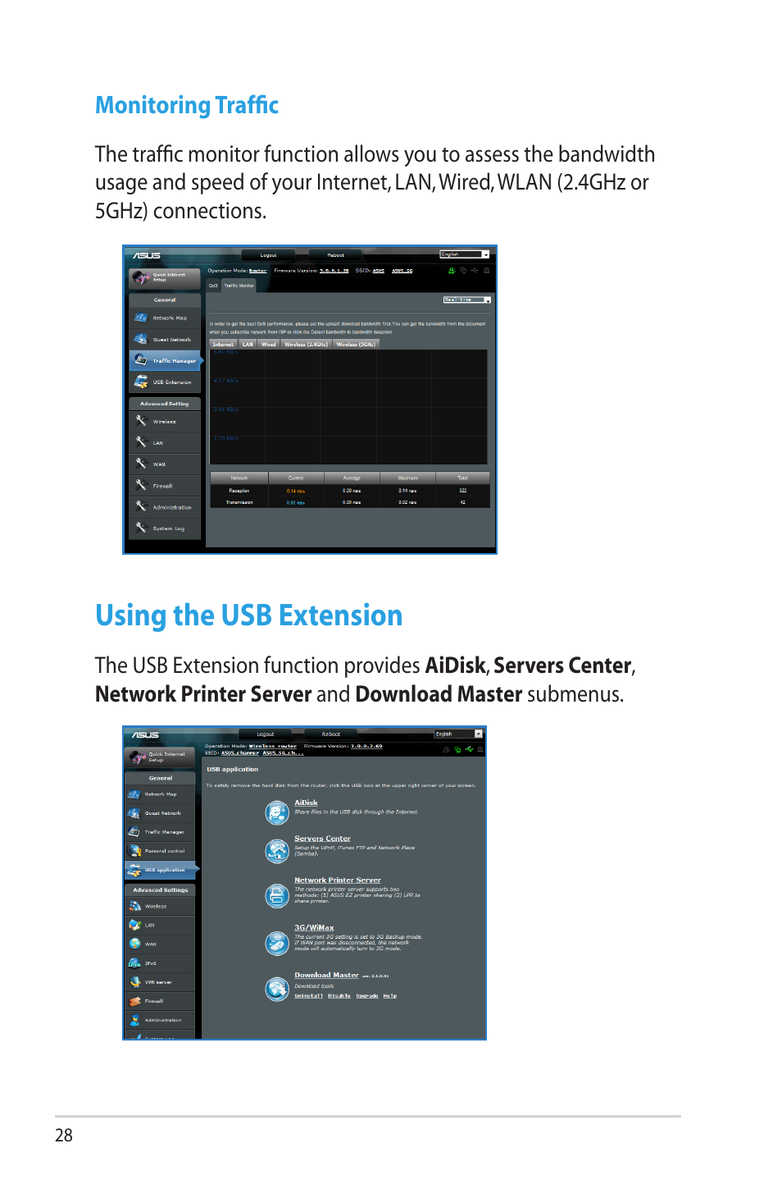
Task: Open Network Map icon in Traffic Monitor screenshot
Action: point(140,318)
